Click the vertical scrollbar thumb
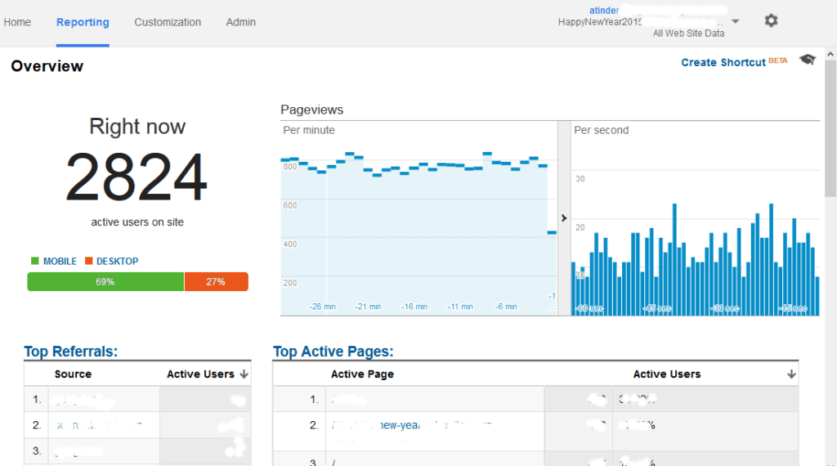This screenshot has width=837, height=466. click(830, 128)
